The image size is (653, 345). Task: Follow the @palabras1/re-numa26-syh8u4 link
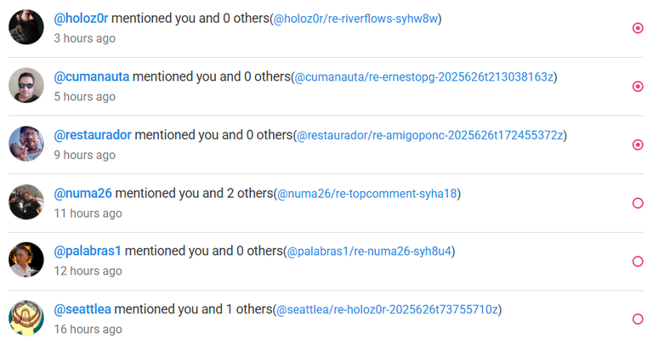point(369,252)
